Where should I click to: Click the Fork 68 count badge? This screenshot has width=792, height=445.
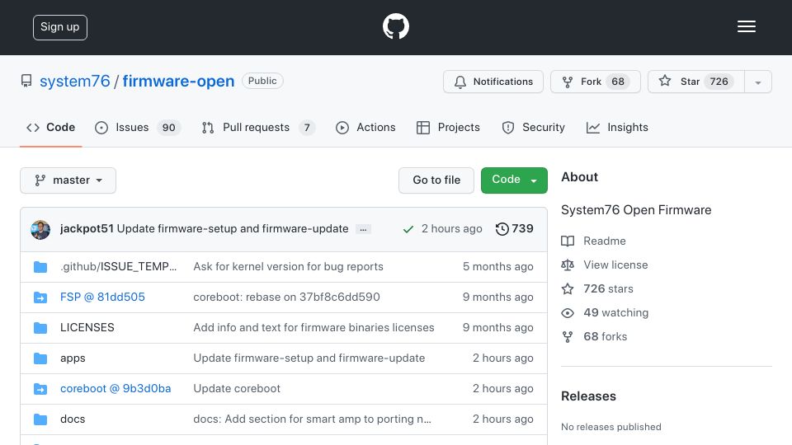[618, 82]
